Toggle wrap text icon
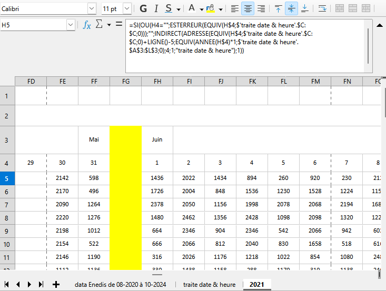Screen dimensions: 386x291 [x=322, y=8]
